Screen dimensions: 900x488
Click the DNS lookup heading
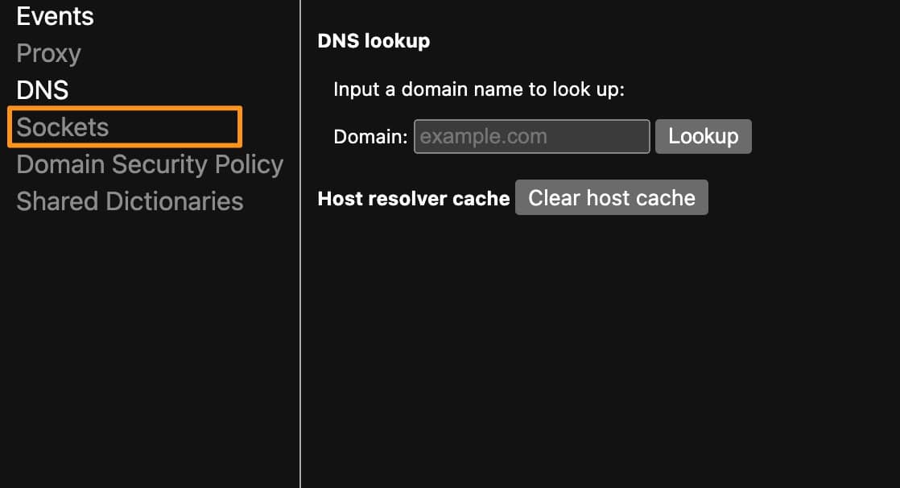pyautogui.click(x=374, y=41)
